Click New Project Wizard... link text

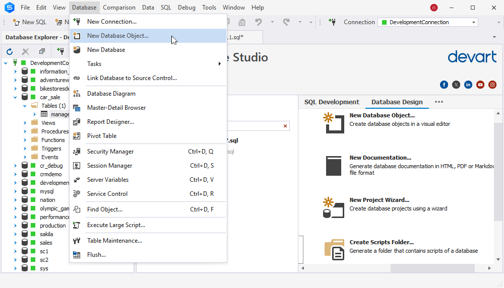[380, 200]
